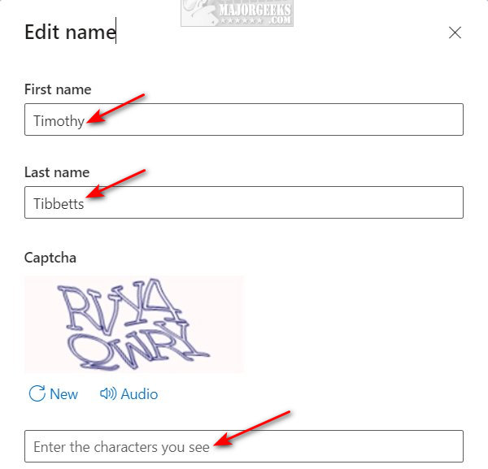Click the "Enter the characters you see" placeholder
The image size is (488, 469).
[121, 447]
